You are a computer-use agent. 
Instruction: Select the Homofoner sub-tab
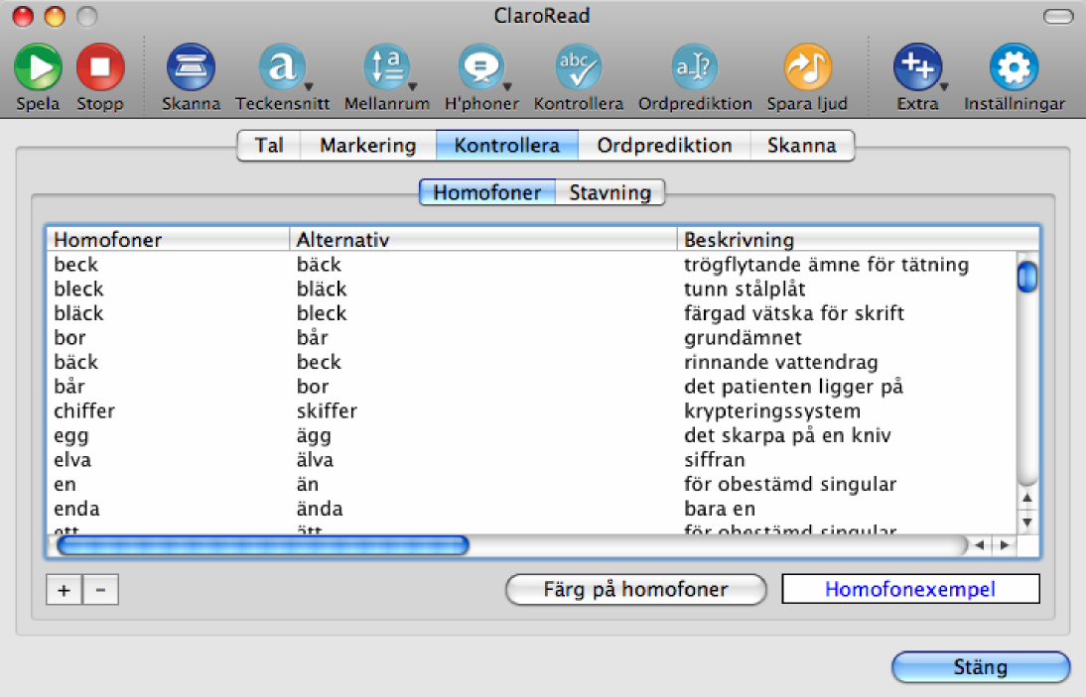(x=486, y=192)
